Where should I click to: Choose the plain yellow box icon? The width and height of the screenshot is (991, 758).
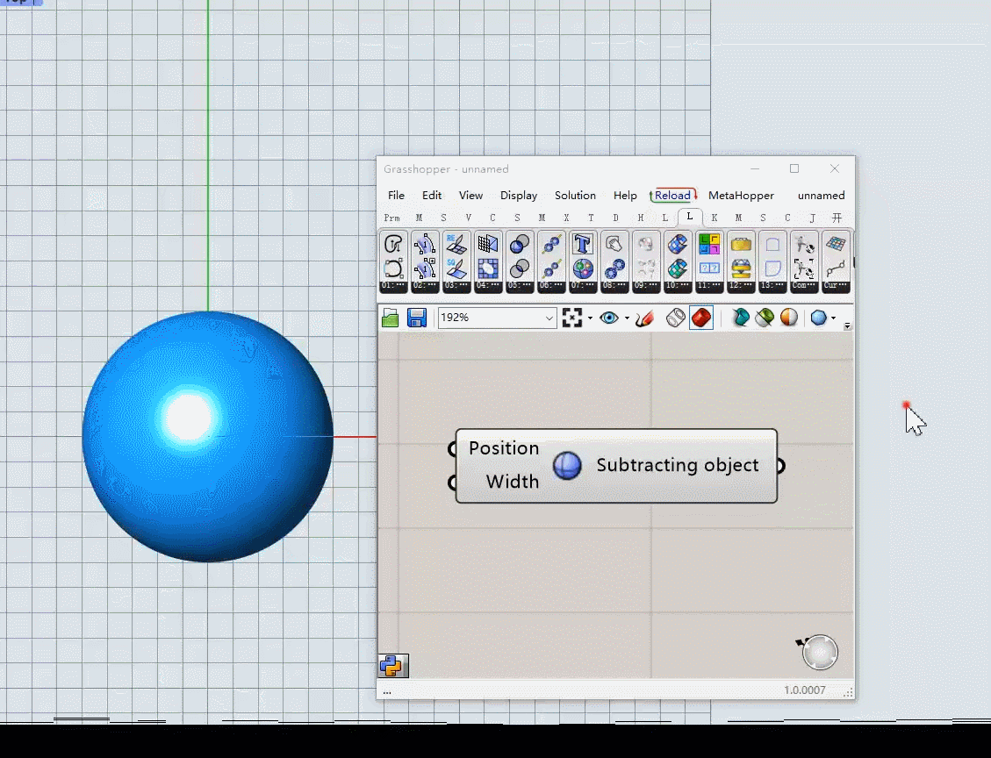point(741,244)
